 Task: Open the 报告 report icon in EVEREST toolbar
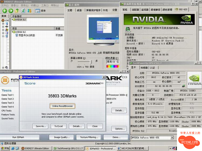click(40, 11)
